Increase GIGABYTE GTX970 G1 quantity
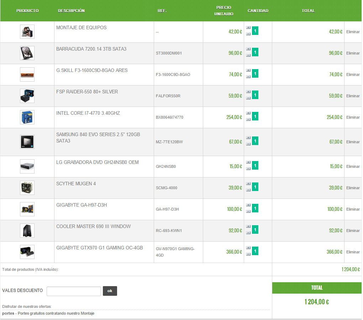Screen dimensions: 363x320 tap(248, 247)
